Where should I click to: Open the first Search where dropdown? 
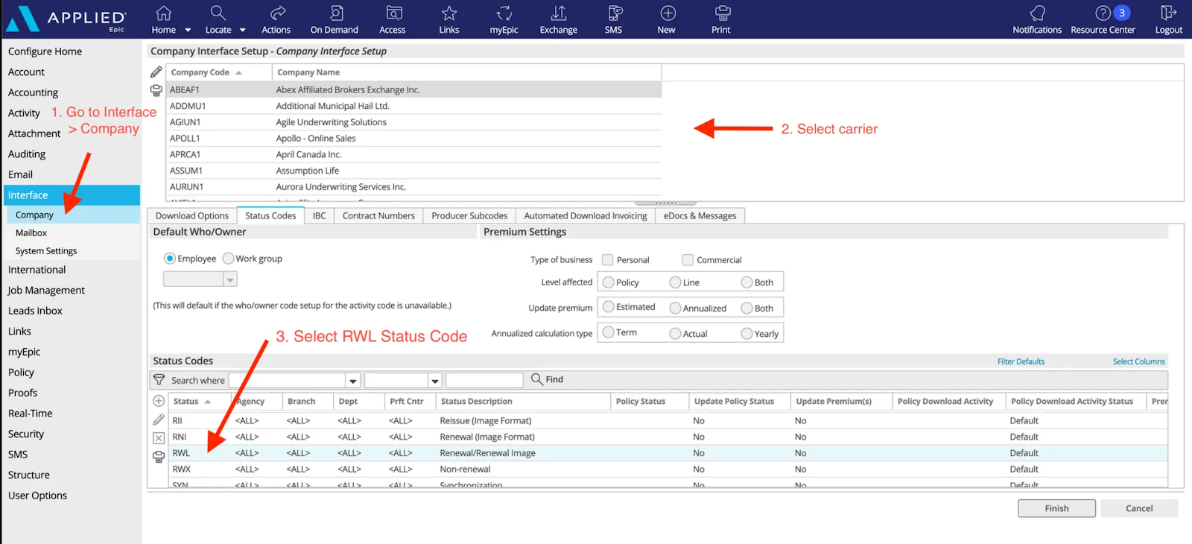point(353,380)
